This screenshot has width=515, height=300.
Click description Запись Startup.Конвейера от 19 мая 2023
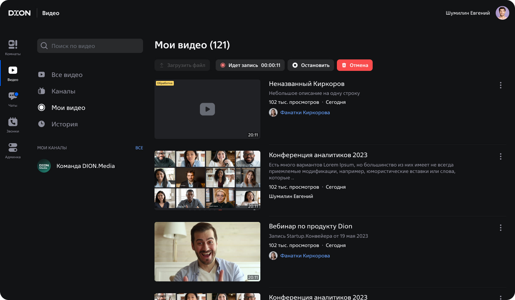(x=318, y=236)
